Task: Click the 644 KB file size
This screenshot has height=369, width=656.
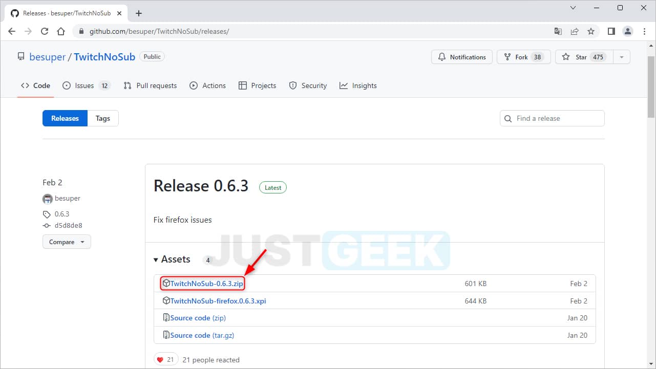Action: pyautogui.click(x=475, y=301)
